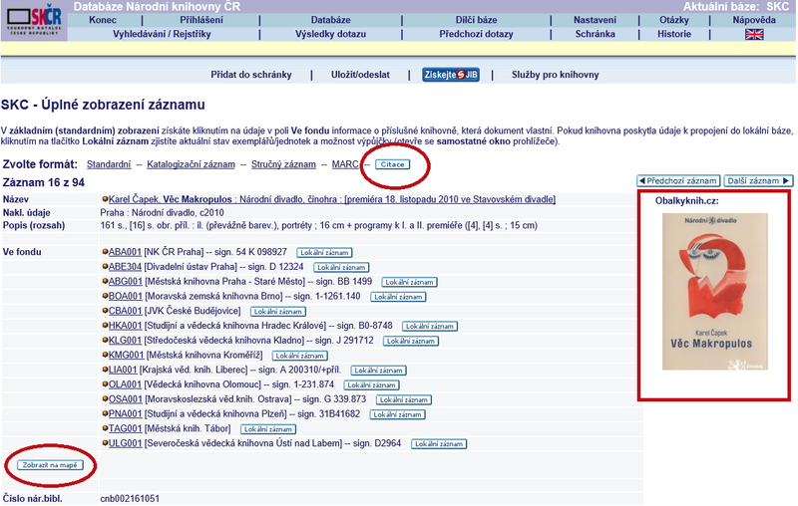Click Lokální záznam for NK ČR Praha

[x=324, y=252]
